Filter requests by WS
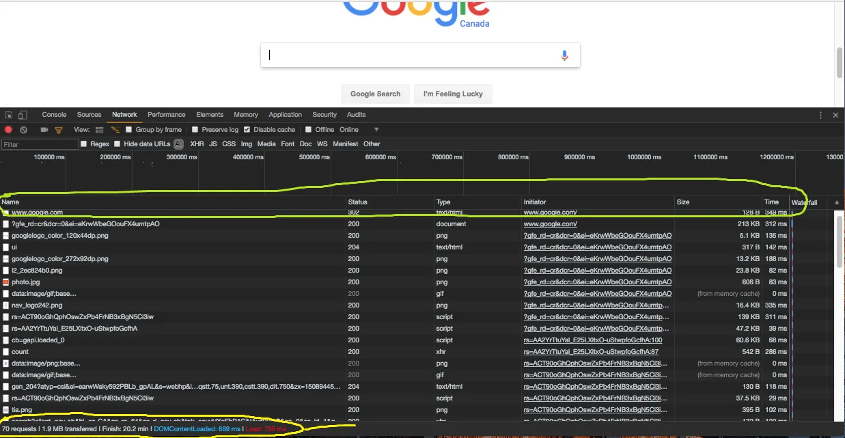Image resolution: width=845 pixels, height=438 pixels. click(x=322, y=144)
